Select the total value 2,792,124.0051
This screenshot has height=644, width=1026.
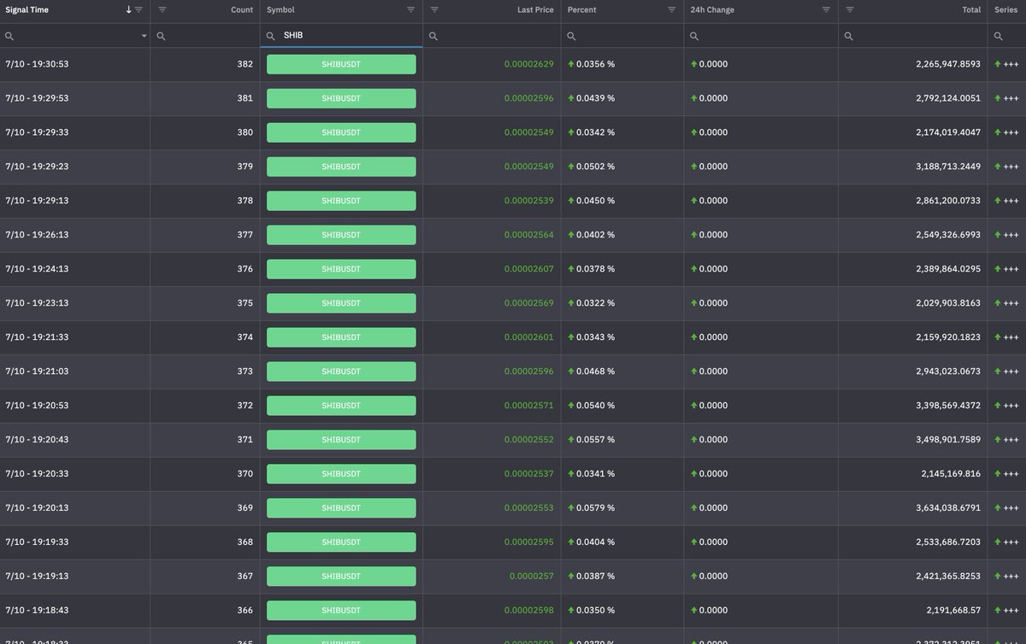(x=948, y=98)
